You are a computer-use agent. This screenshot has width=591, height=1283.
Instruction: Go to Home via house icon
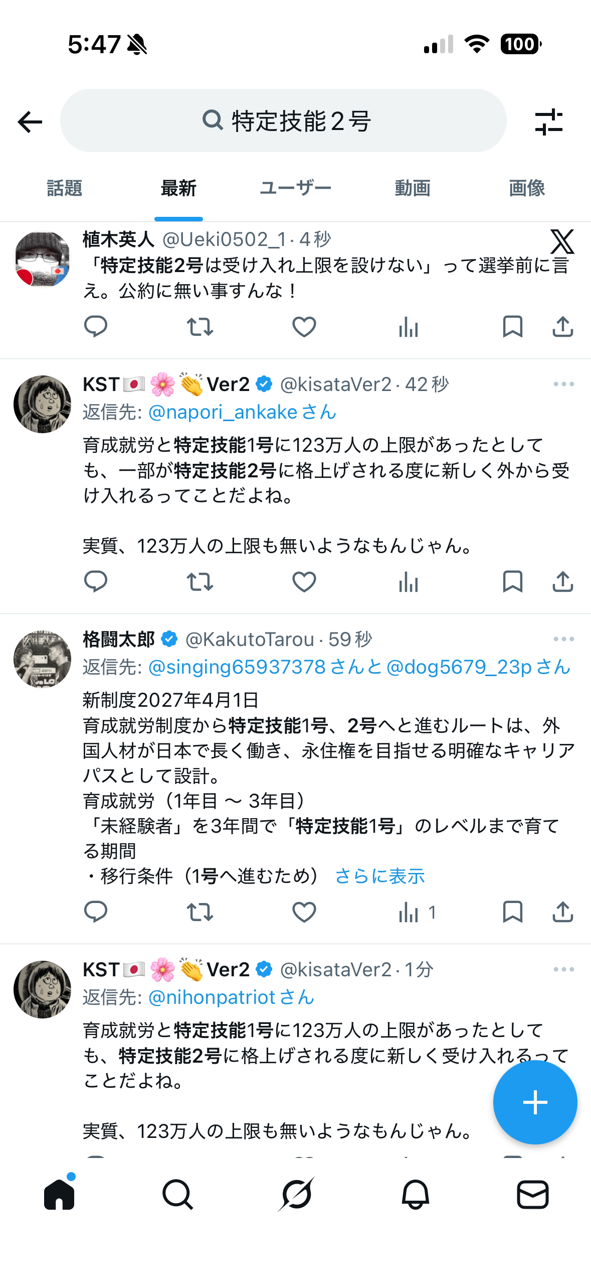59,1194
